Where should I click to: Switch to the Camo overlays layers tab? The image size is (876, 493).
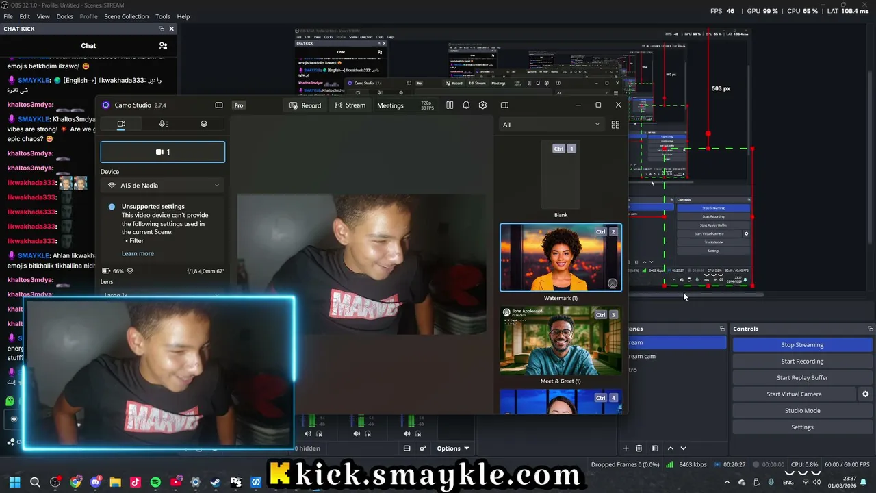pyautogui.click(x=204, y=124)
